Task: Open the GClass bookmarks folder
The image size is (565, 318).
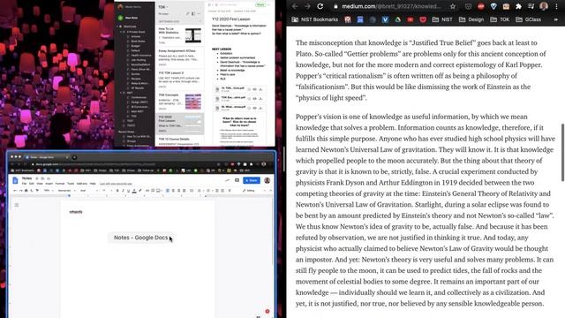Action: [x=528, y=19]
